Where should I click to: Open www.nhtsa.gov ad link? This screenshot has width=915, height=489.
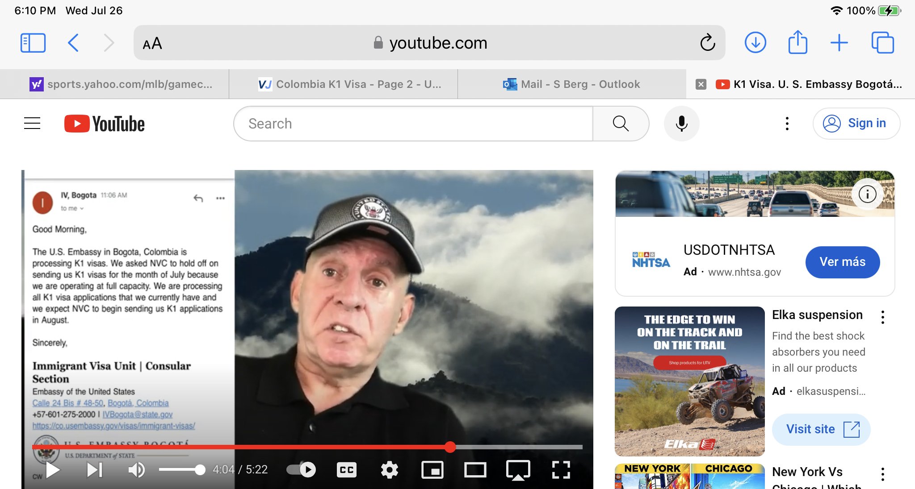pyautogui.click(x=744, y=272)
